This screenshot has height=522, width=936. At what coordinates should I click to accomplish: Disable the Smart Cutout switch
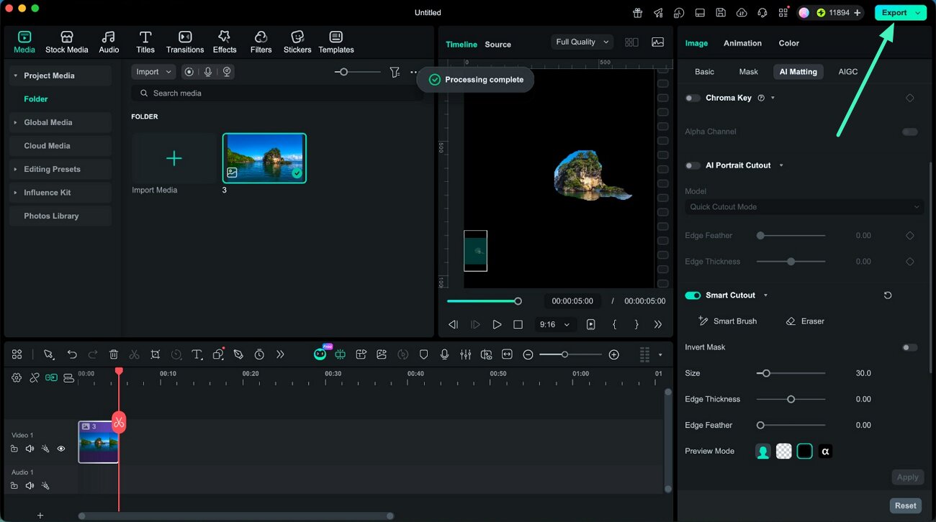(x=693, y=296)
